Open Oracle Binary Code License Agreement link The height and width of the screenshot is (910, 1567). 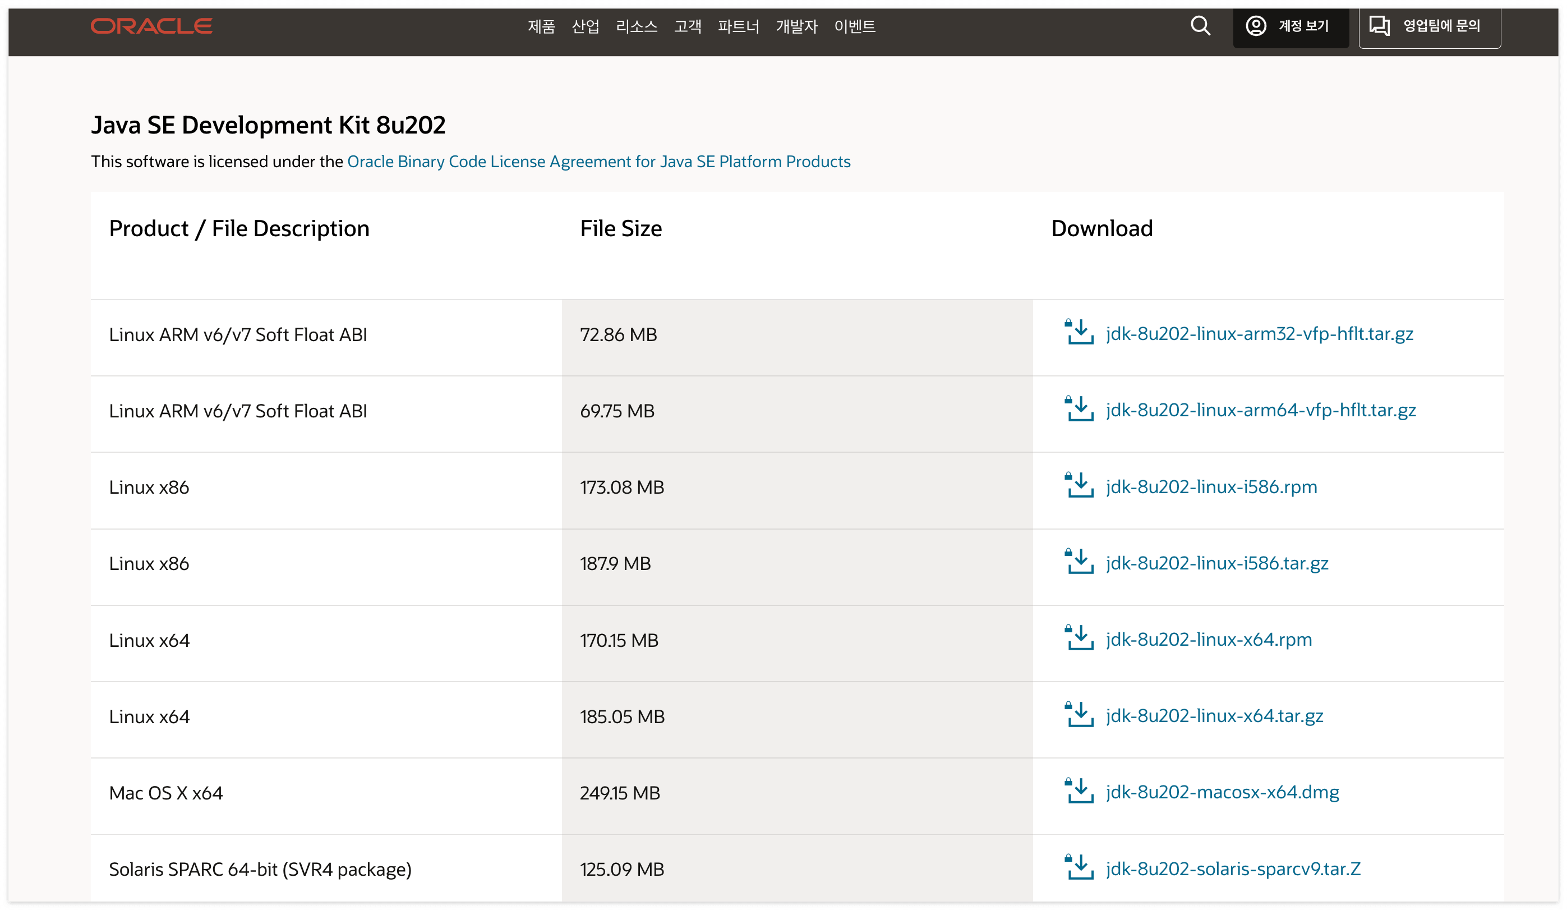(x=599, y=162)
